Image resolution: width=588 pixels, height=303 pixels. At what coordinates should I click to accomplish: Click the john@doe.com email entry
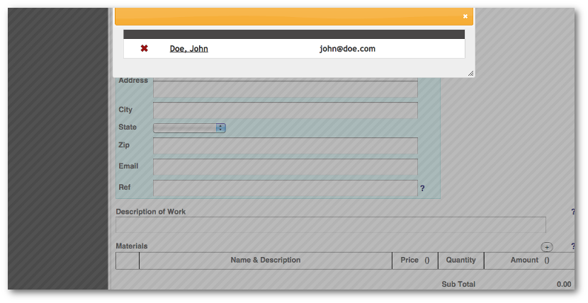pyautogui.click(x=347, y=49)
